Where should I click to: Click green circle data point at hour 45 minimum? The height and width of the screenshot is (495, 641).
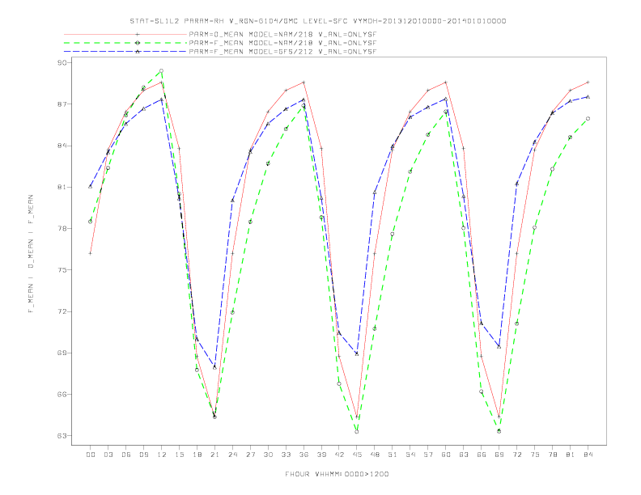click(x=357, y=431)
